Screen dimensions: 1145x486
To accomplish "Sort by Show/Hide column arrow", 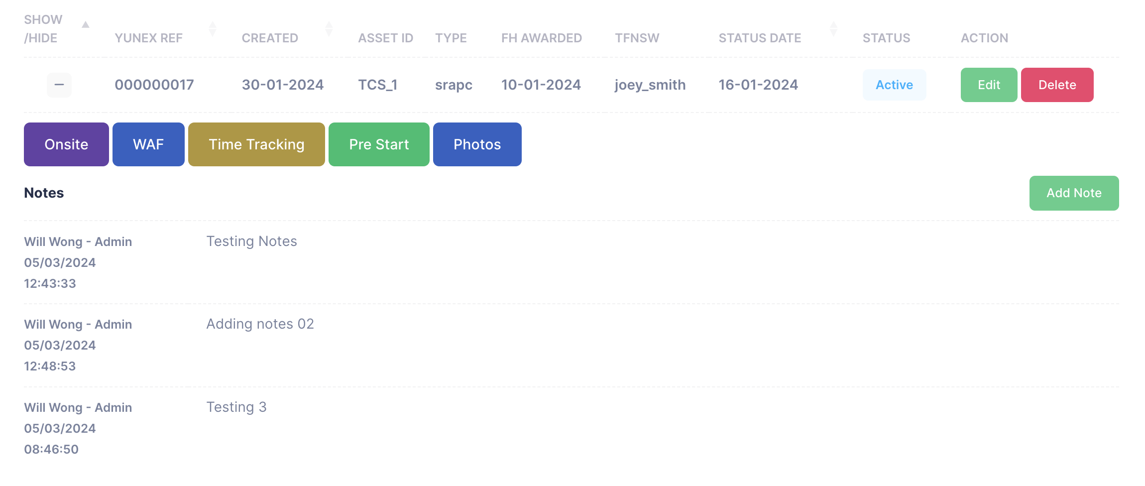I will coord(86,25).
